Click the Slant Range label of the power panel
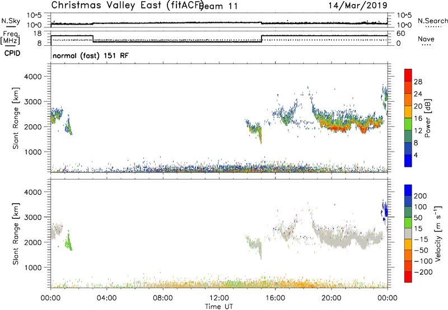The height and width of the screenshot is (310, 448). (16, 118)
